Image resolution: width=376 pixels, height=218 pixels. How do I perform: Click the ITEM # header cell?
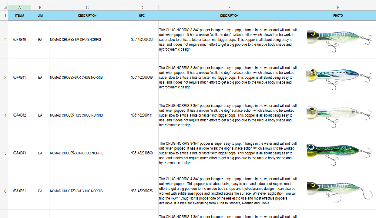click(x=19, y=15)
